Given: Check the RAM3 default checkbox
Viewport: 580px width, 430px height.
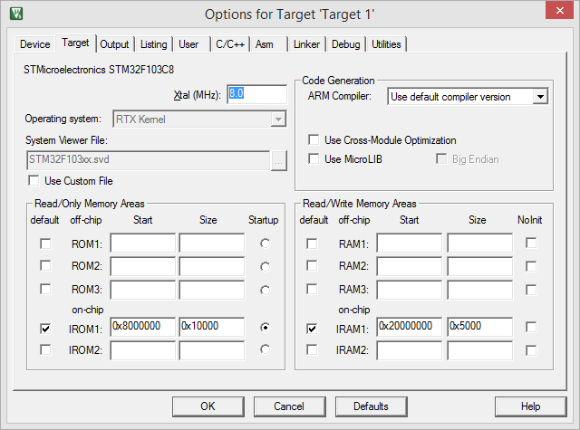Looking at the screenshot, I should [312, 289].
